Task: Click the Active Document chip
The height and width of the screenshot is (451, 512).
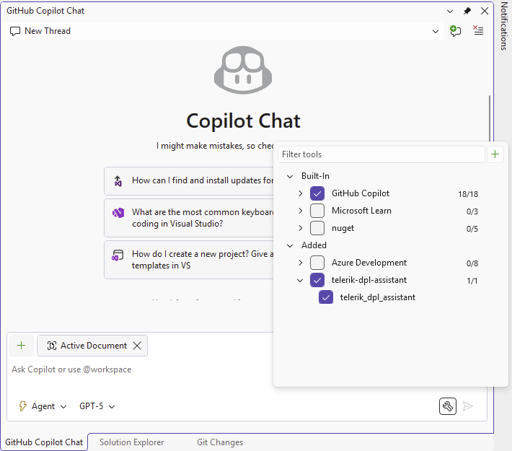Action: tap(92, 346)
